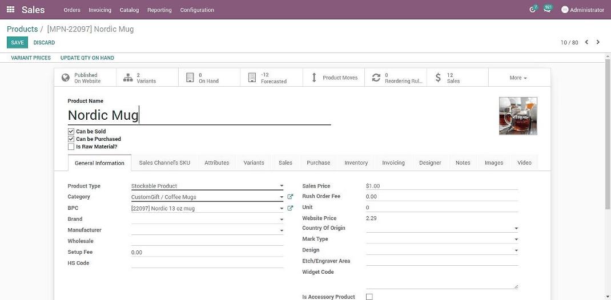Click the Widget Code text area

pyautogui.click(x=442, y=278)
